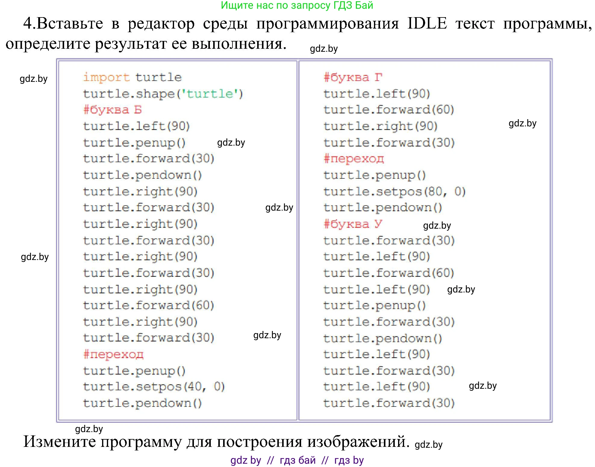The width and height of the screenshot is (595, 467).
Task: Click the "Измените программу для построения изображений" sentence
Action: pyautogui.click(x=216, y=442)
